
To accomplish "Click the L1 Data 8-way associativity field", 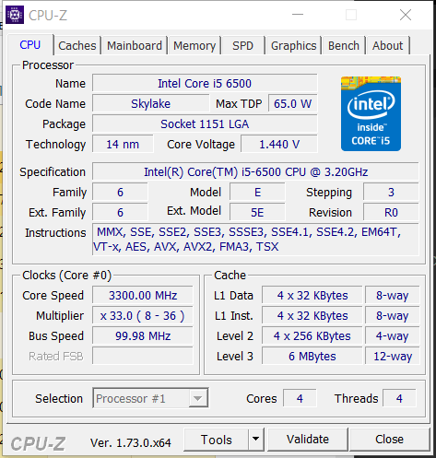I will (393, 295).
